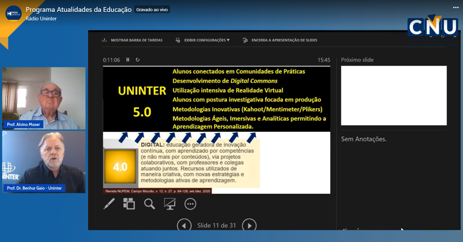
Task: Click the Rádio Uninter channel logo
Action: [14, 14]
